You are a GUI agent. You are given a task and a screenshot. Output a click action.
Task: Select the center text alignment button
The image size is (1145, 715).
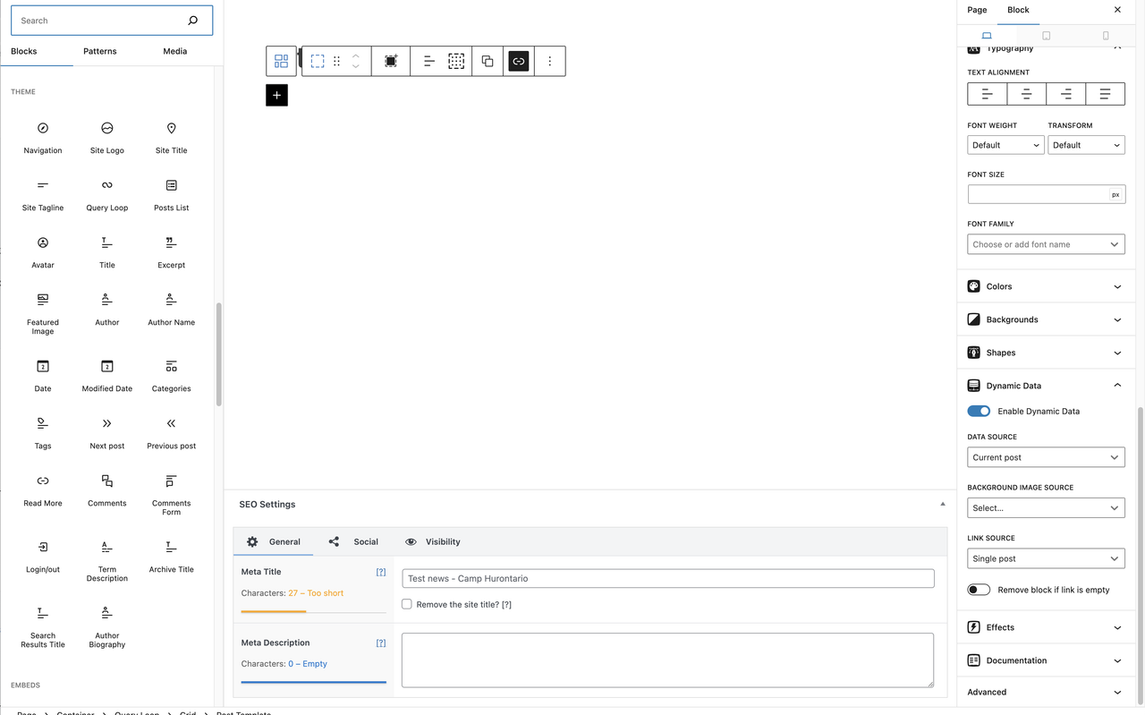click(1027, 94)
